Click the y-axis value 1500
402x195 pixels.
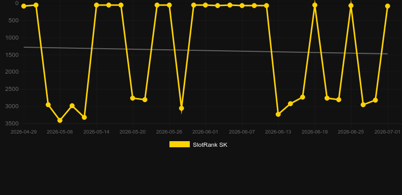click(12, 55)
